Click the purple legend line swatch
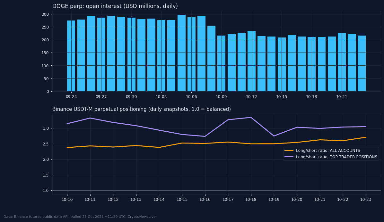 click(289, 157)
